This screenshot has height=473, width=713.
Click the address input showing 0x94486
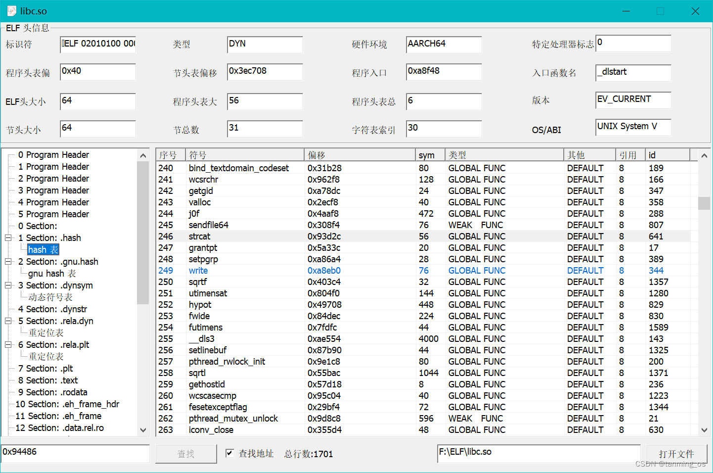coord(74,453)
